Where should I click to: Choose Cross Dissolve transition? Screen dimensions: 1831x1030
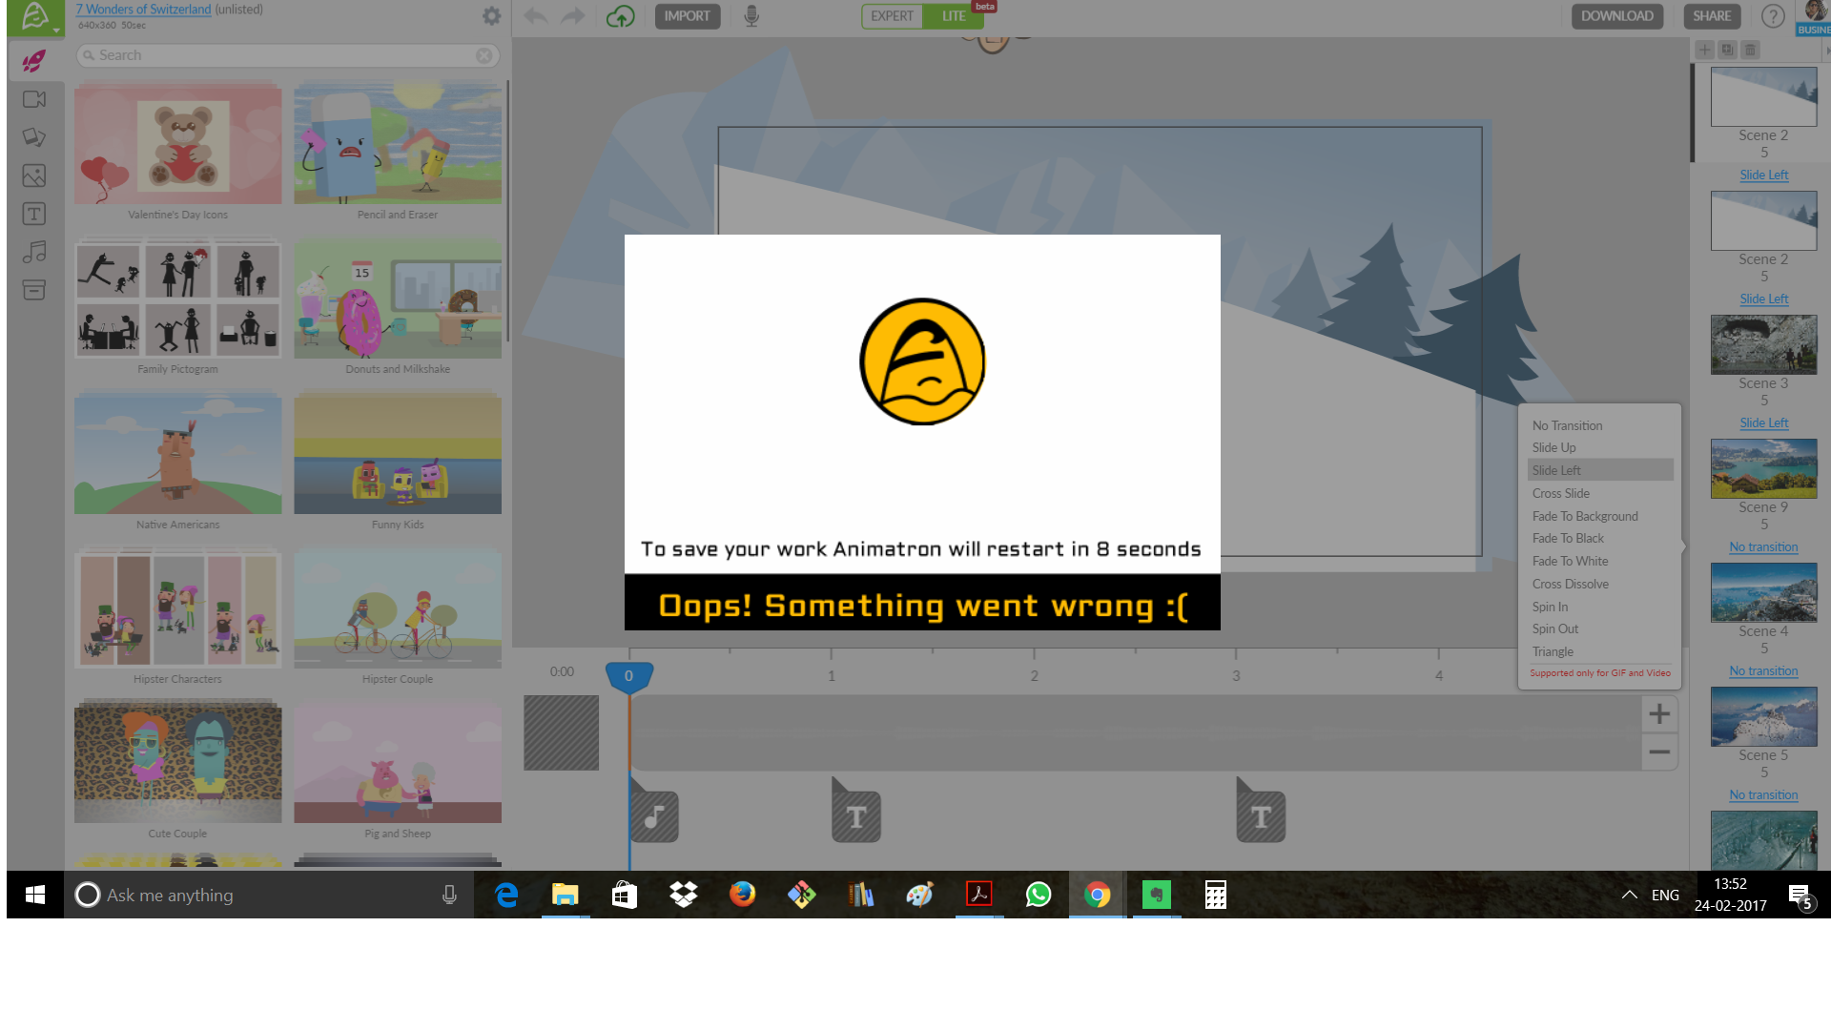tap(1570, 584)
